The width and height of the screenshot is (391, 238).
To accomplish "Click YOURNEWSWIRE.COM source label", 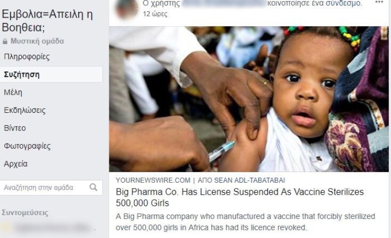I will point(153,180).
